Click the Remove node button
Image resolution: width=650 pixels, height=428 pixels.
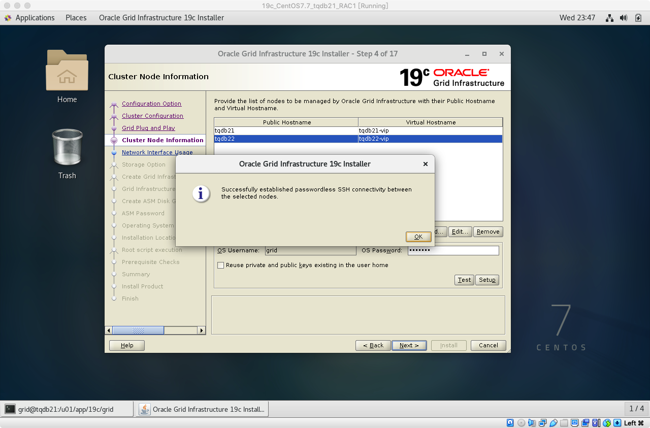(x=488, y=232)
